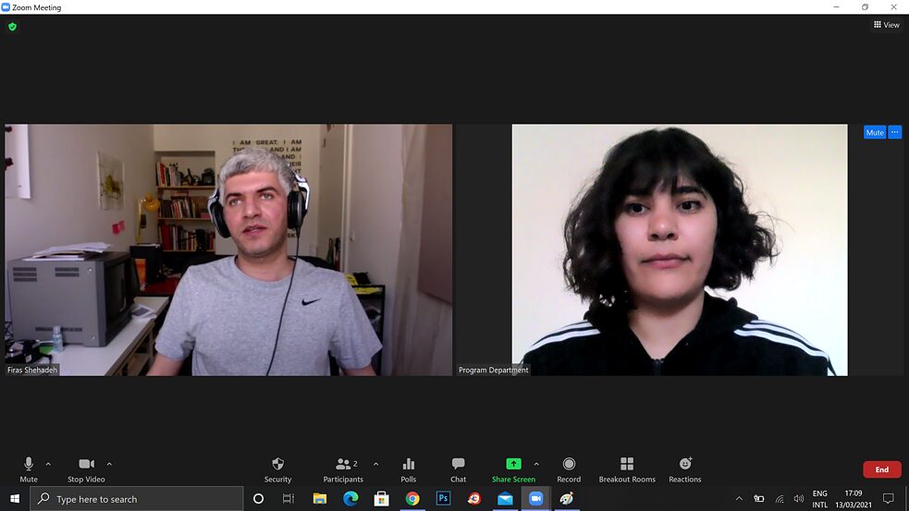Expand the arrow next to Share Screen
909x511 pixels.
coord(536,464)
